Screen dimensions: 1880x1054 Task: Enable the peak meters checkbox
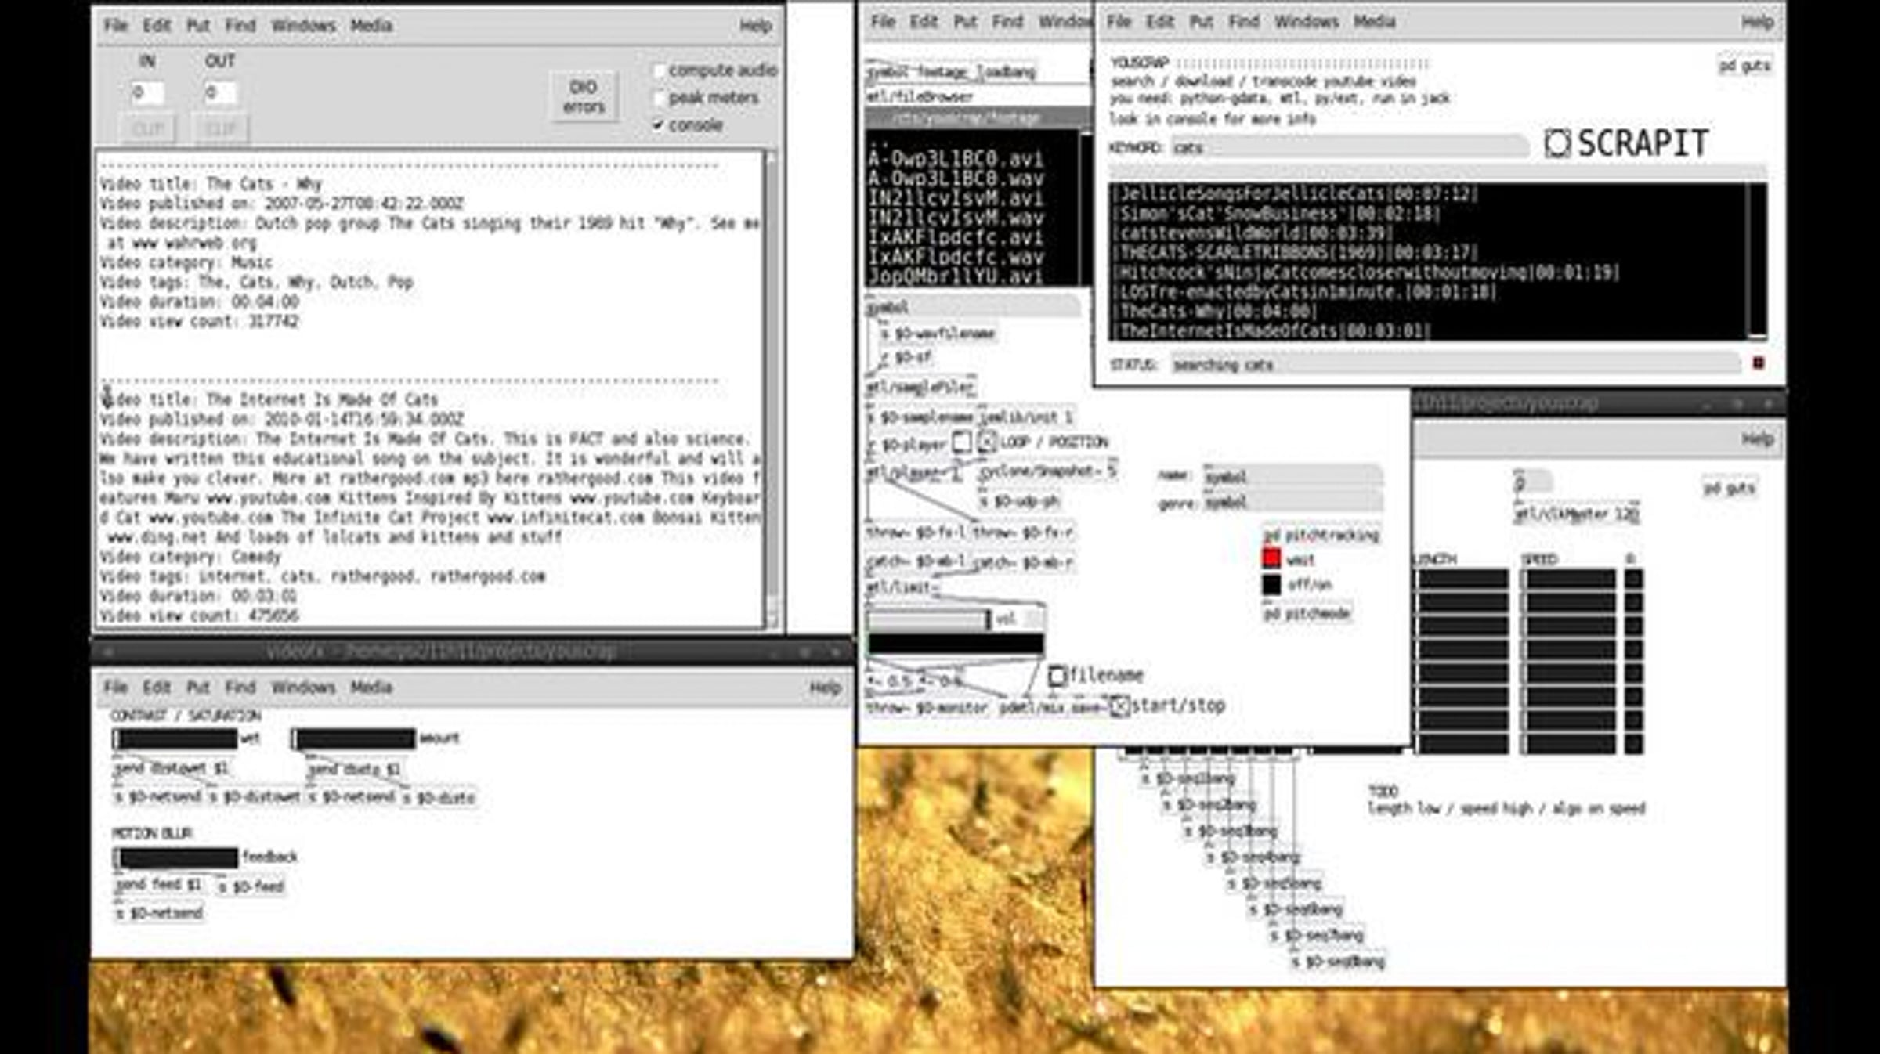[x=659, y=98]
